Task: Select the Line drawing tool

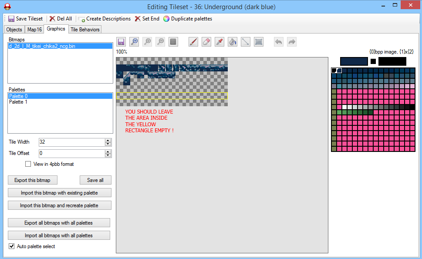Action: (x=246, y=42)
